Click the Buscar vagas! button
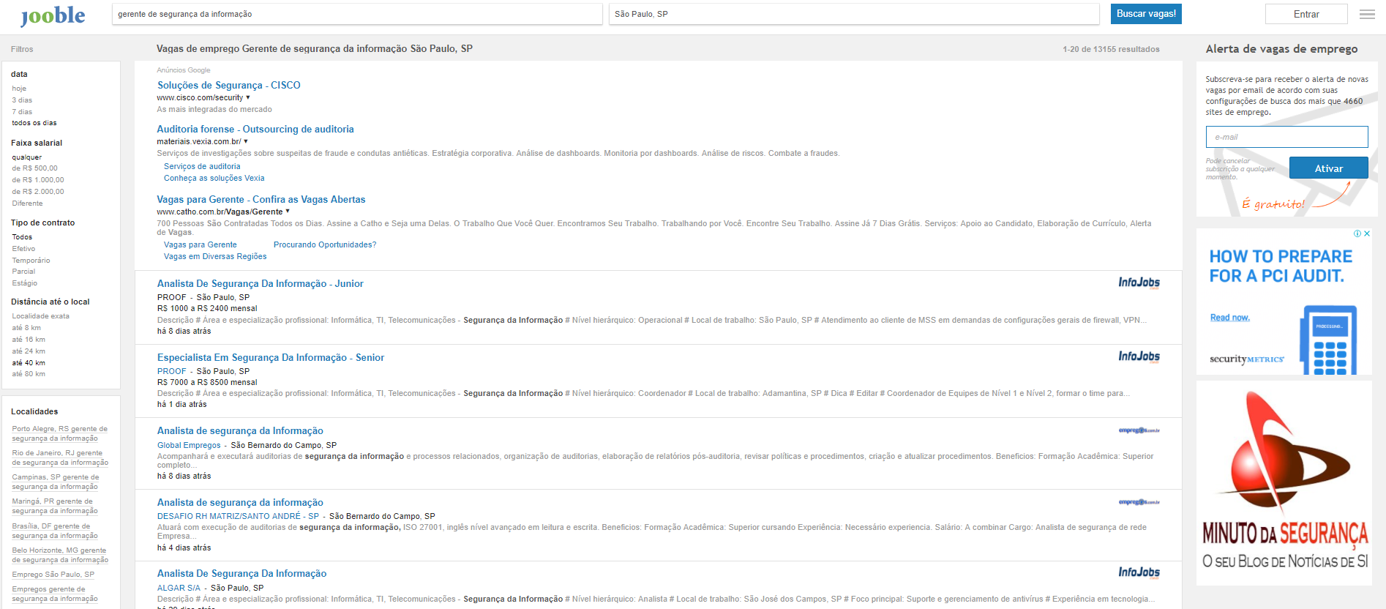The height and width of the screenshot is (609, 1386). point(1146,14)
